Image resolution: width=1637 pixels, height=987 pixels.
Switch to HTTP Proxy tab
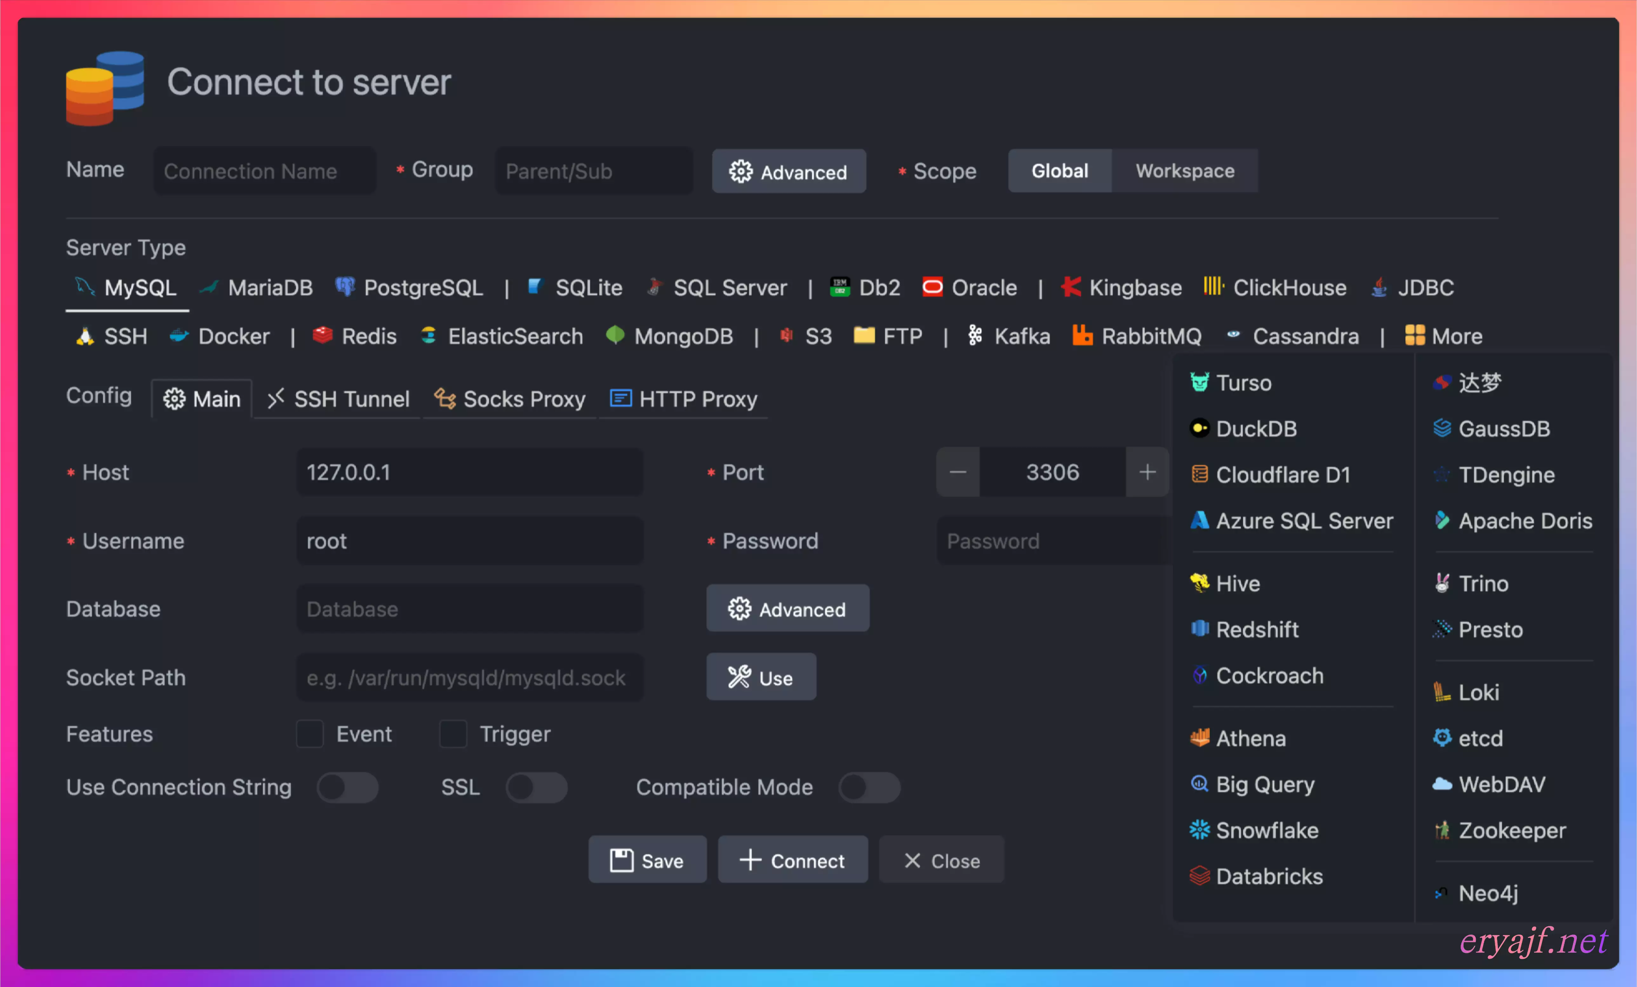tap(683, 399)
